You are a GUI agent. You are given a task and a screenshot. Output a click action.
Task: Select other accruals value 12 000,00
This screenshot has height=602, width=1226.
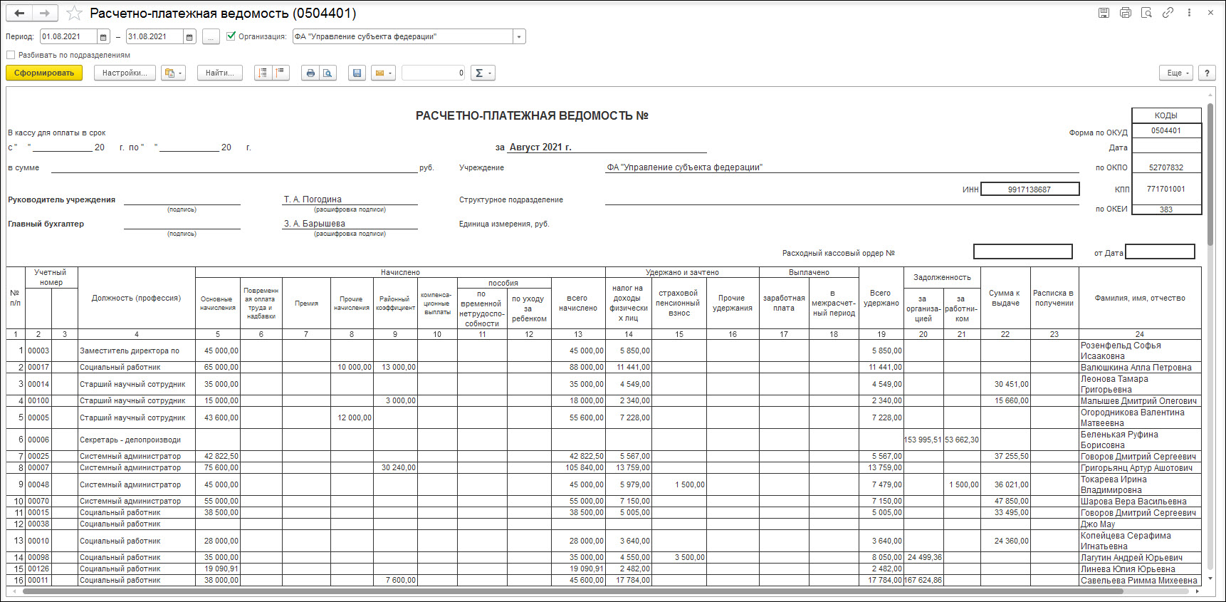pyautogui.click(x=352, y=417)
